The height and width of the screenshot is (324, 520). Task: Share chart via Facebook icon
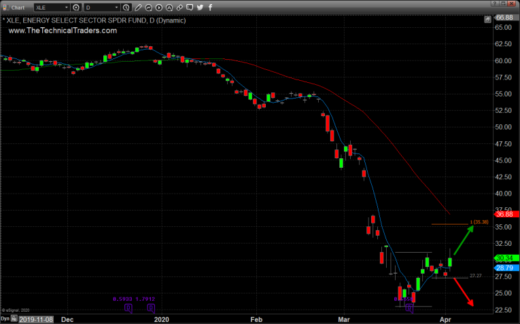tap(209, 7)
